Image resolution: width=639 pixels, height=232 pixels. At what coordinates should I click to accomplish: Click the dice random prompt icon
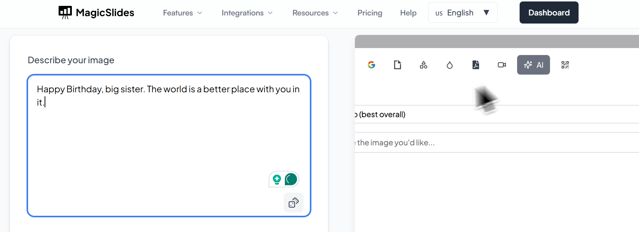(293, 203)
